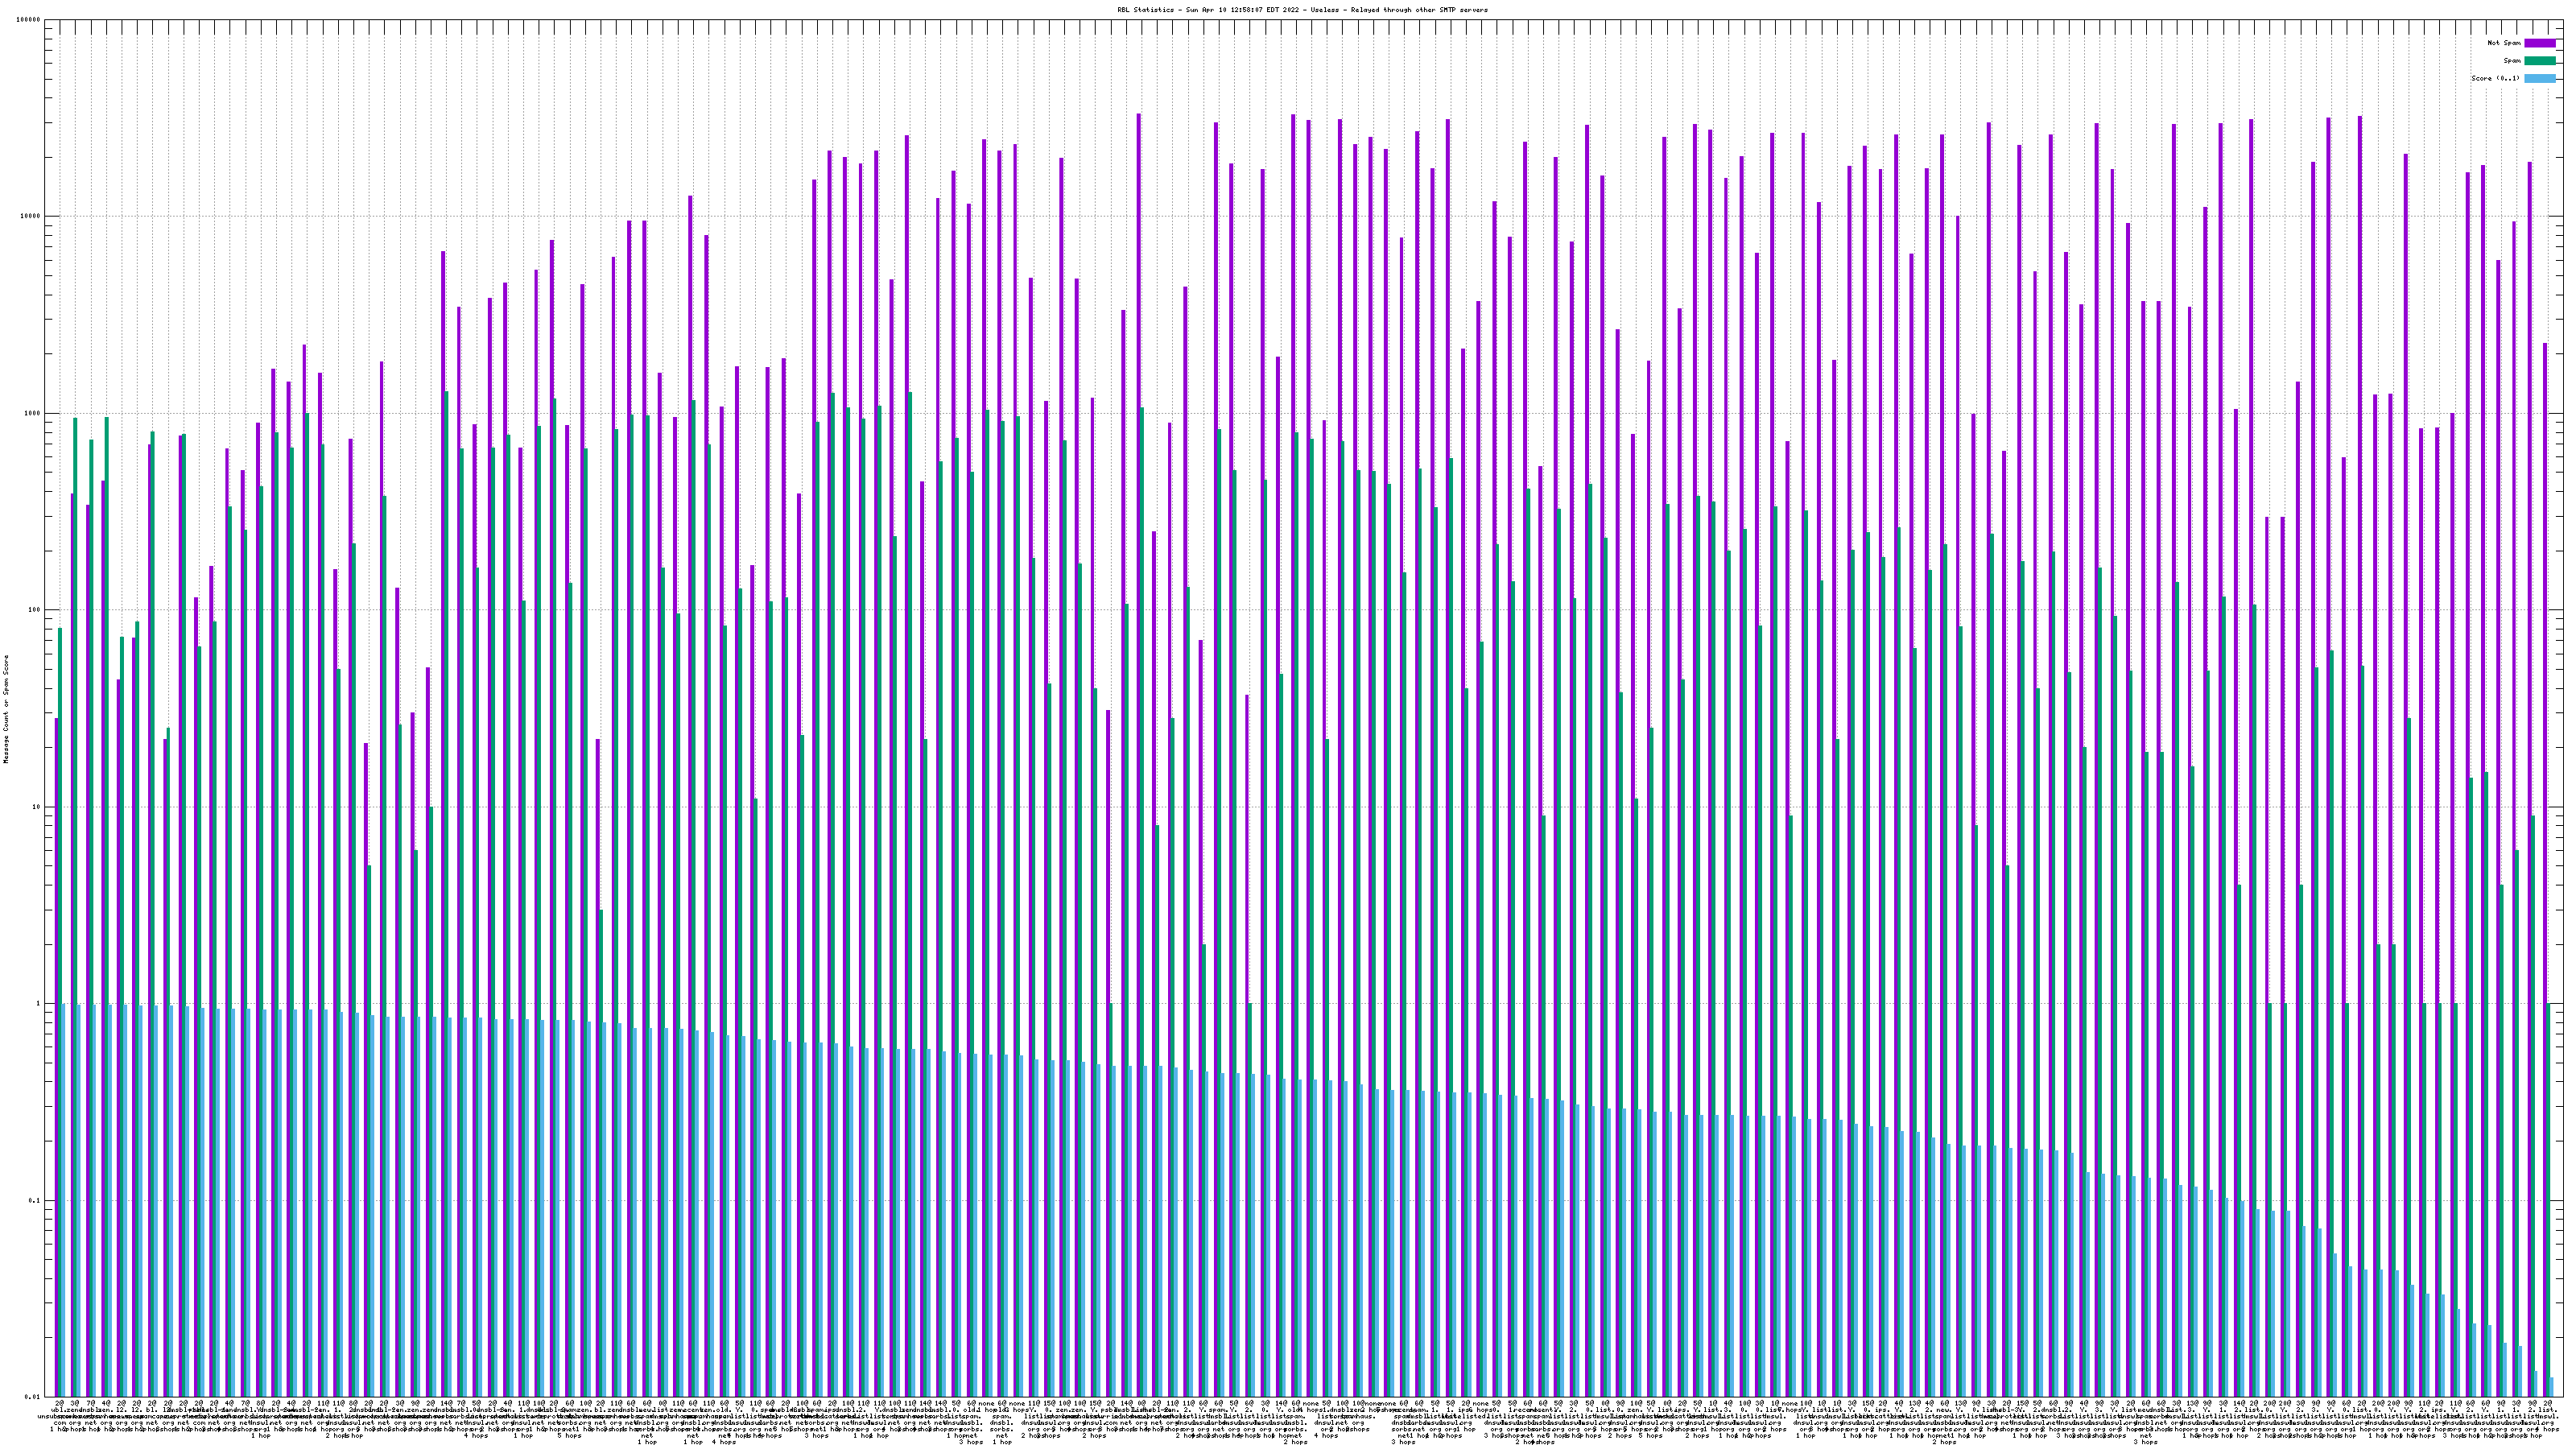
Task: Click the 0.01 y-axis tick label
Action: (x=34, y=1396)
